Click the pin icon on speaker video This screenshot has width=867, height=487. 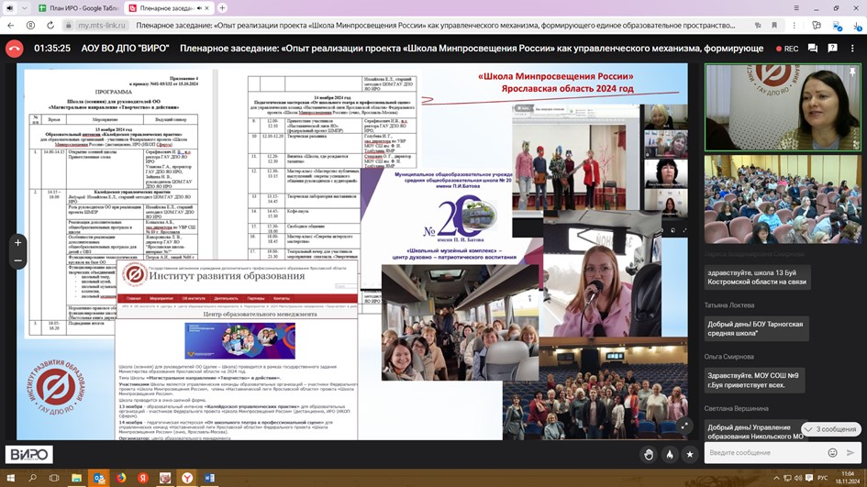pos(852,72)
